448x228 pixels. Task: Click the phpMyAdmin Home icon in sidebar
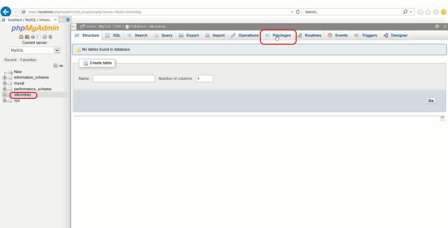coord(20,37)
